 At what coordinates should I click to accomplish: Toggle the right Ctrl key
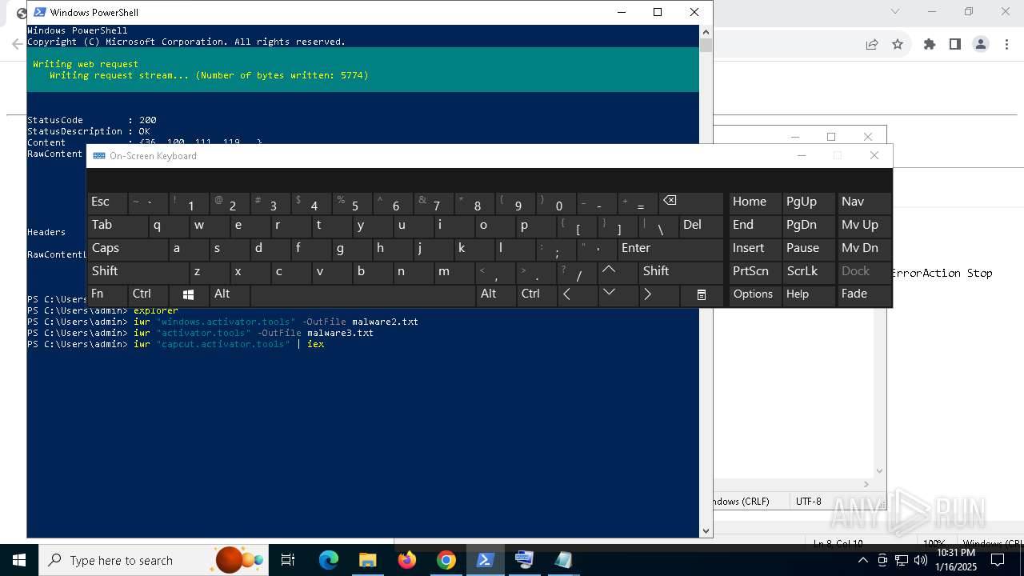pos(538,294)
